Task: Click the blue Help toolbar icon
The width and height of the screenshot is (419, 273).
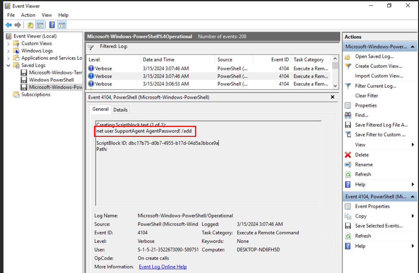Action: click(x=52, y=25)
